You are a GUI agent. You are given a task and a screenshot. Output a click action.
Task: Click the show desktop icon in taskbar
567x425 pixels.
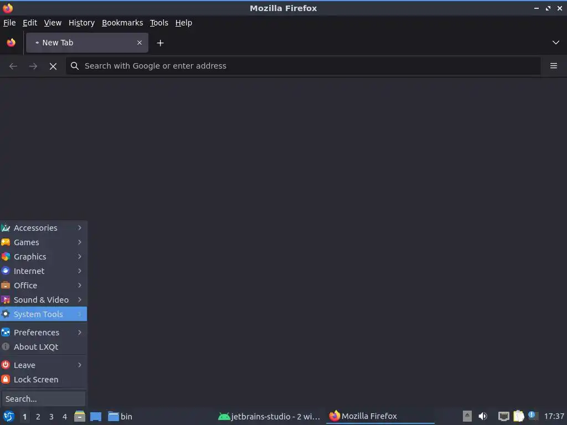(95, 416)
